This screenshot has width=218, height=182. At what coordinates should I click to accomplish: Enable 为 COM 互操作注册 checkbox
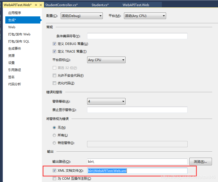[x=54, y=178]
